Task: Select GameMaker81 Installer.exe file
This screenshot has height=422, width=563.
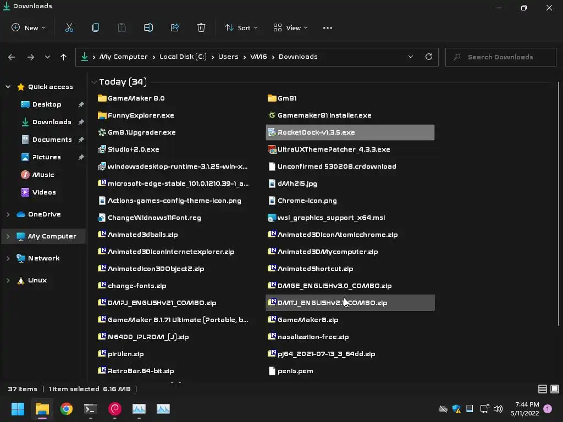Action: pos(319,115)
